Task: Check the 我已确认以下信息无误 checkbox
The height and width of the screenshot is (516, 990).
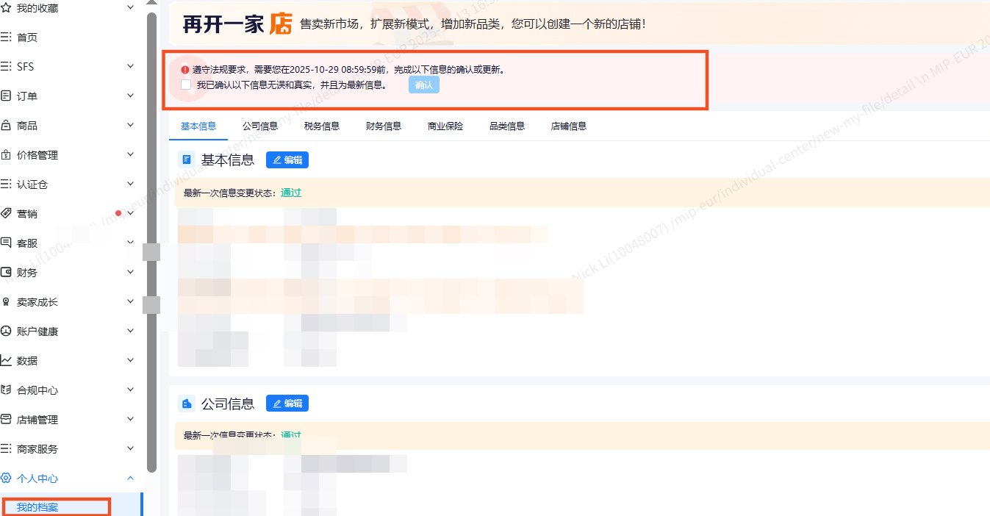Action: click(186, 85)
